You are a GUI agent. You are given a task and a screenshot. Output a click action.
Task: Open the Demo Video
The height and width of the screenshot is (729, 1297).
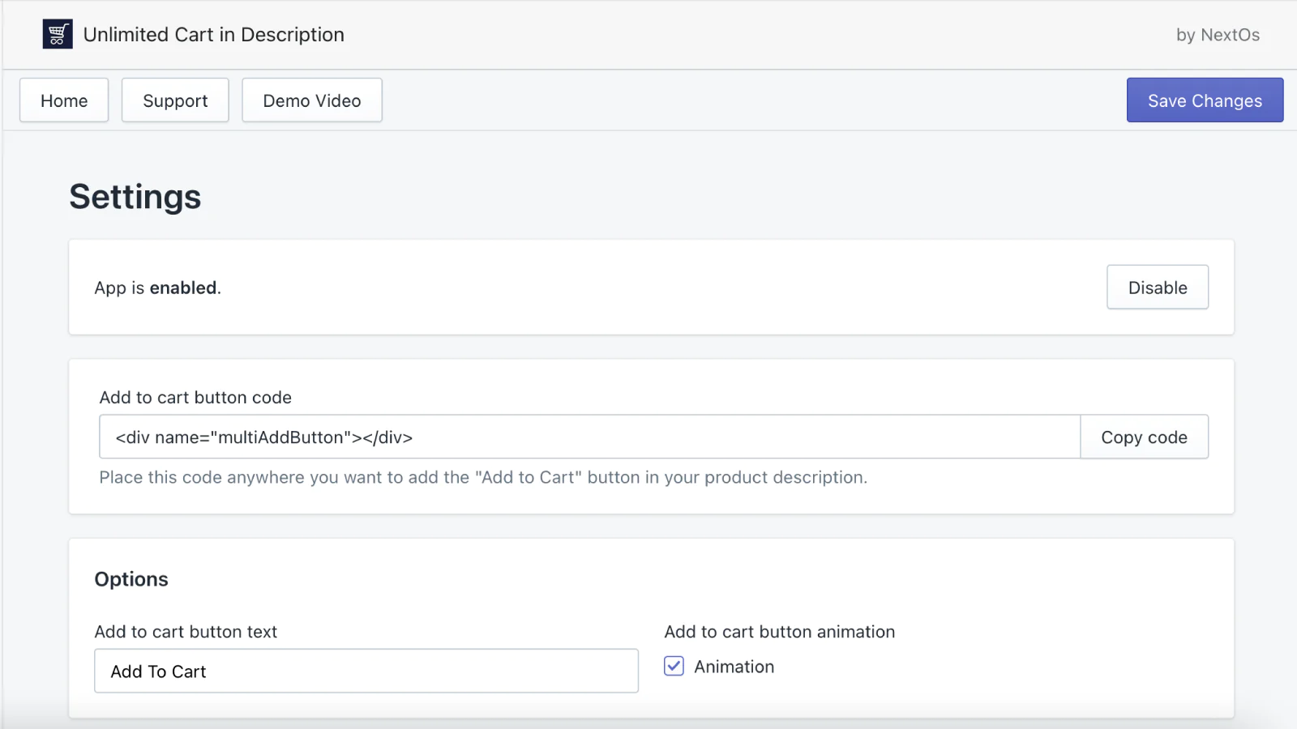tap(311, 100)
